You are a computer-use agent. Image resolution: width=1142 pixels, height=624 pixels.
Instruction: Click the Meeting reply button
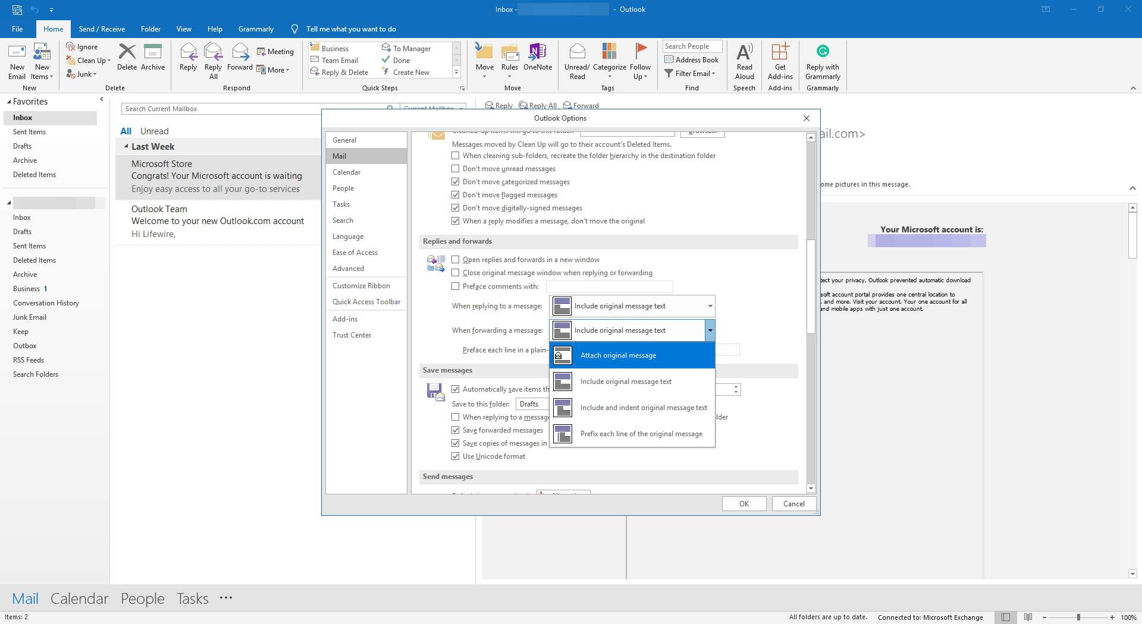tap(275, 52)
